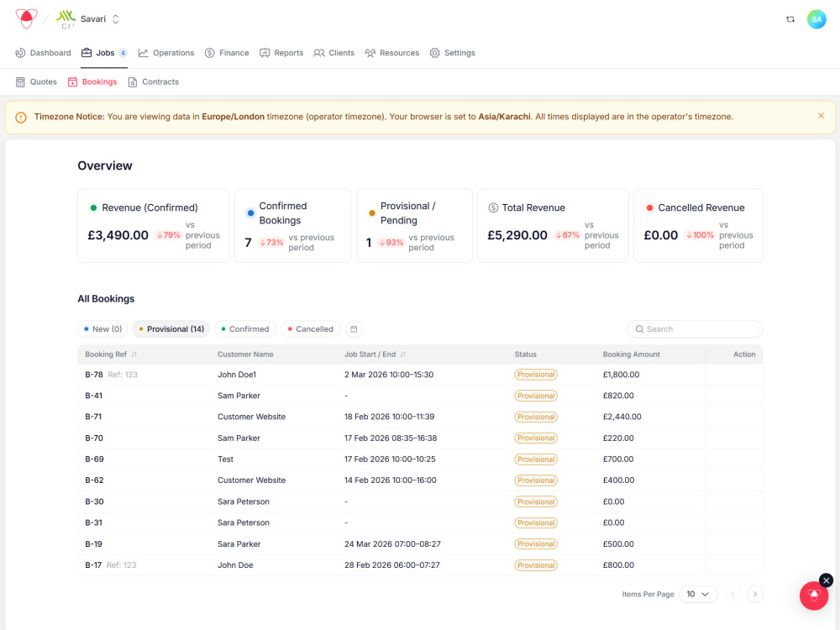Viewport: 840px width, 630px height.
Task: Focus the bookings Search field
Action: click(695, 329)
